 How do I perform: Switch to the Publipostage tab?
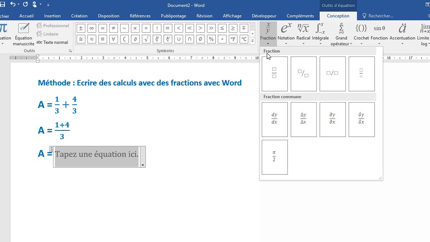173,16
